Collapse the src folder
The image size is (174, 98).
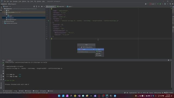[5, 14]
